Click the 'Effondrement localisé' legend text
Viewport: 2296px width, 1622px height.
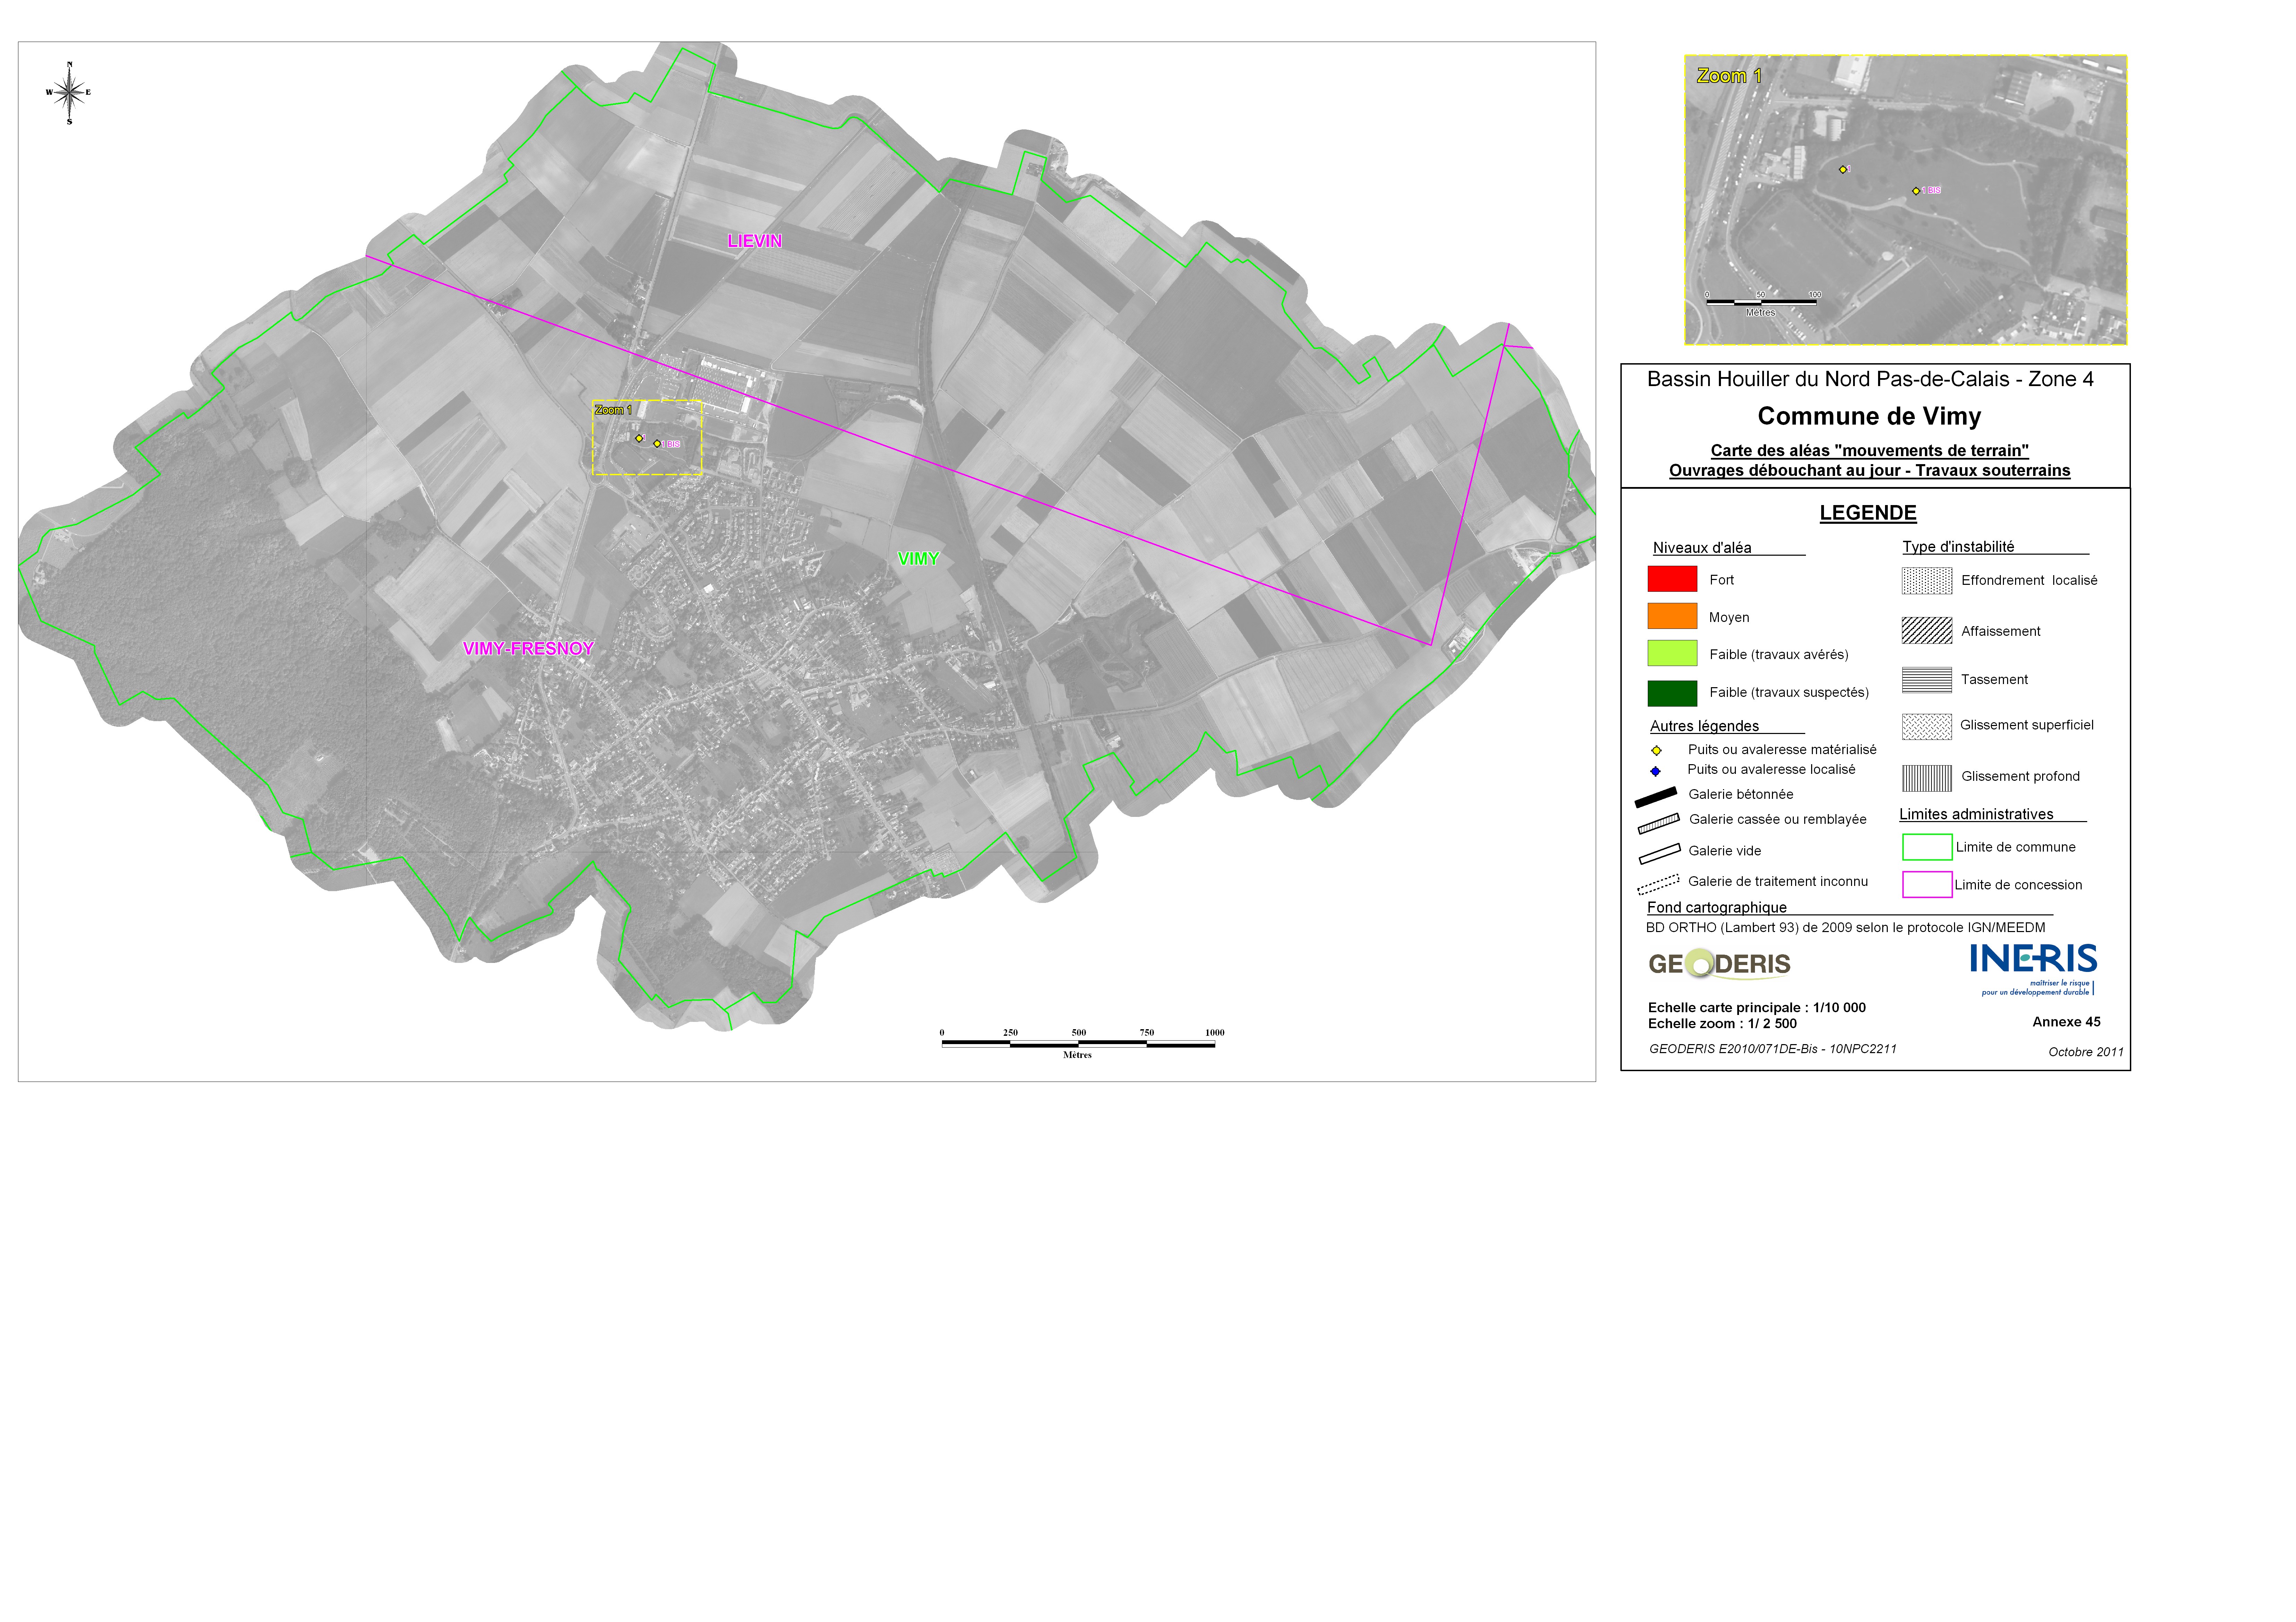click(2029, 581)
